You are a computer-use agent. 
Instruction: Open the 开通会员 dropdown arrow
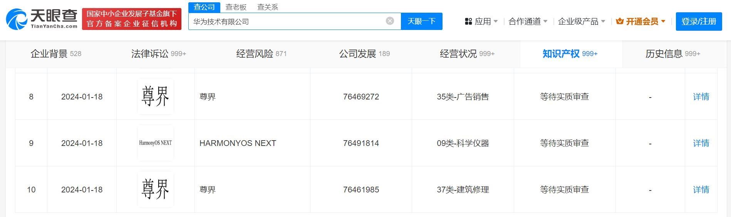[663, 22]
